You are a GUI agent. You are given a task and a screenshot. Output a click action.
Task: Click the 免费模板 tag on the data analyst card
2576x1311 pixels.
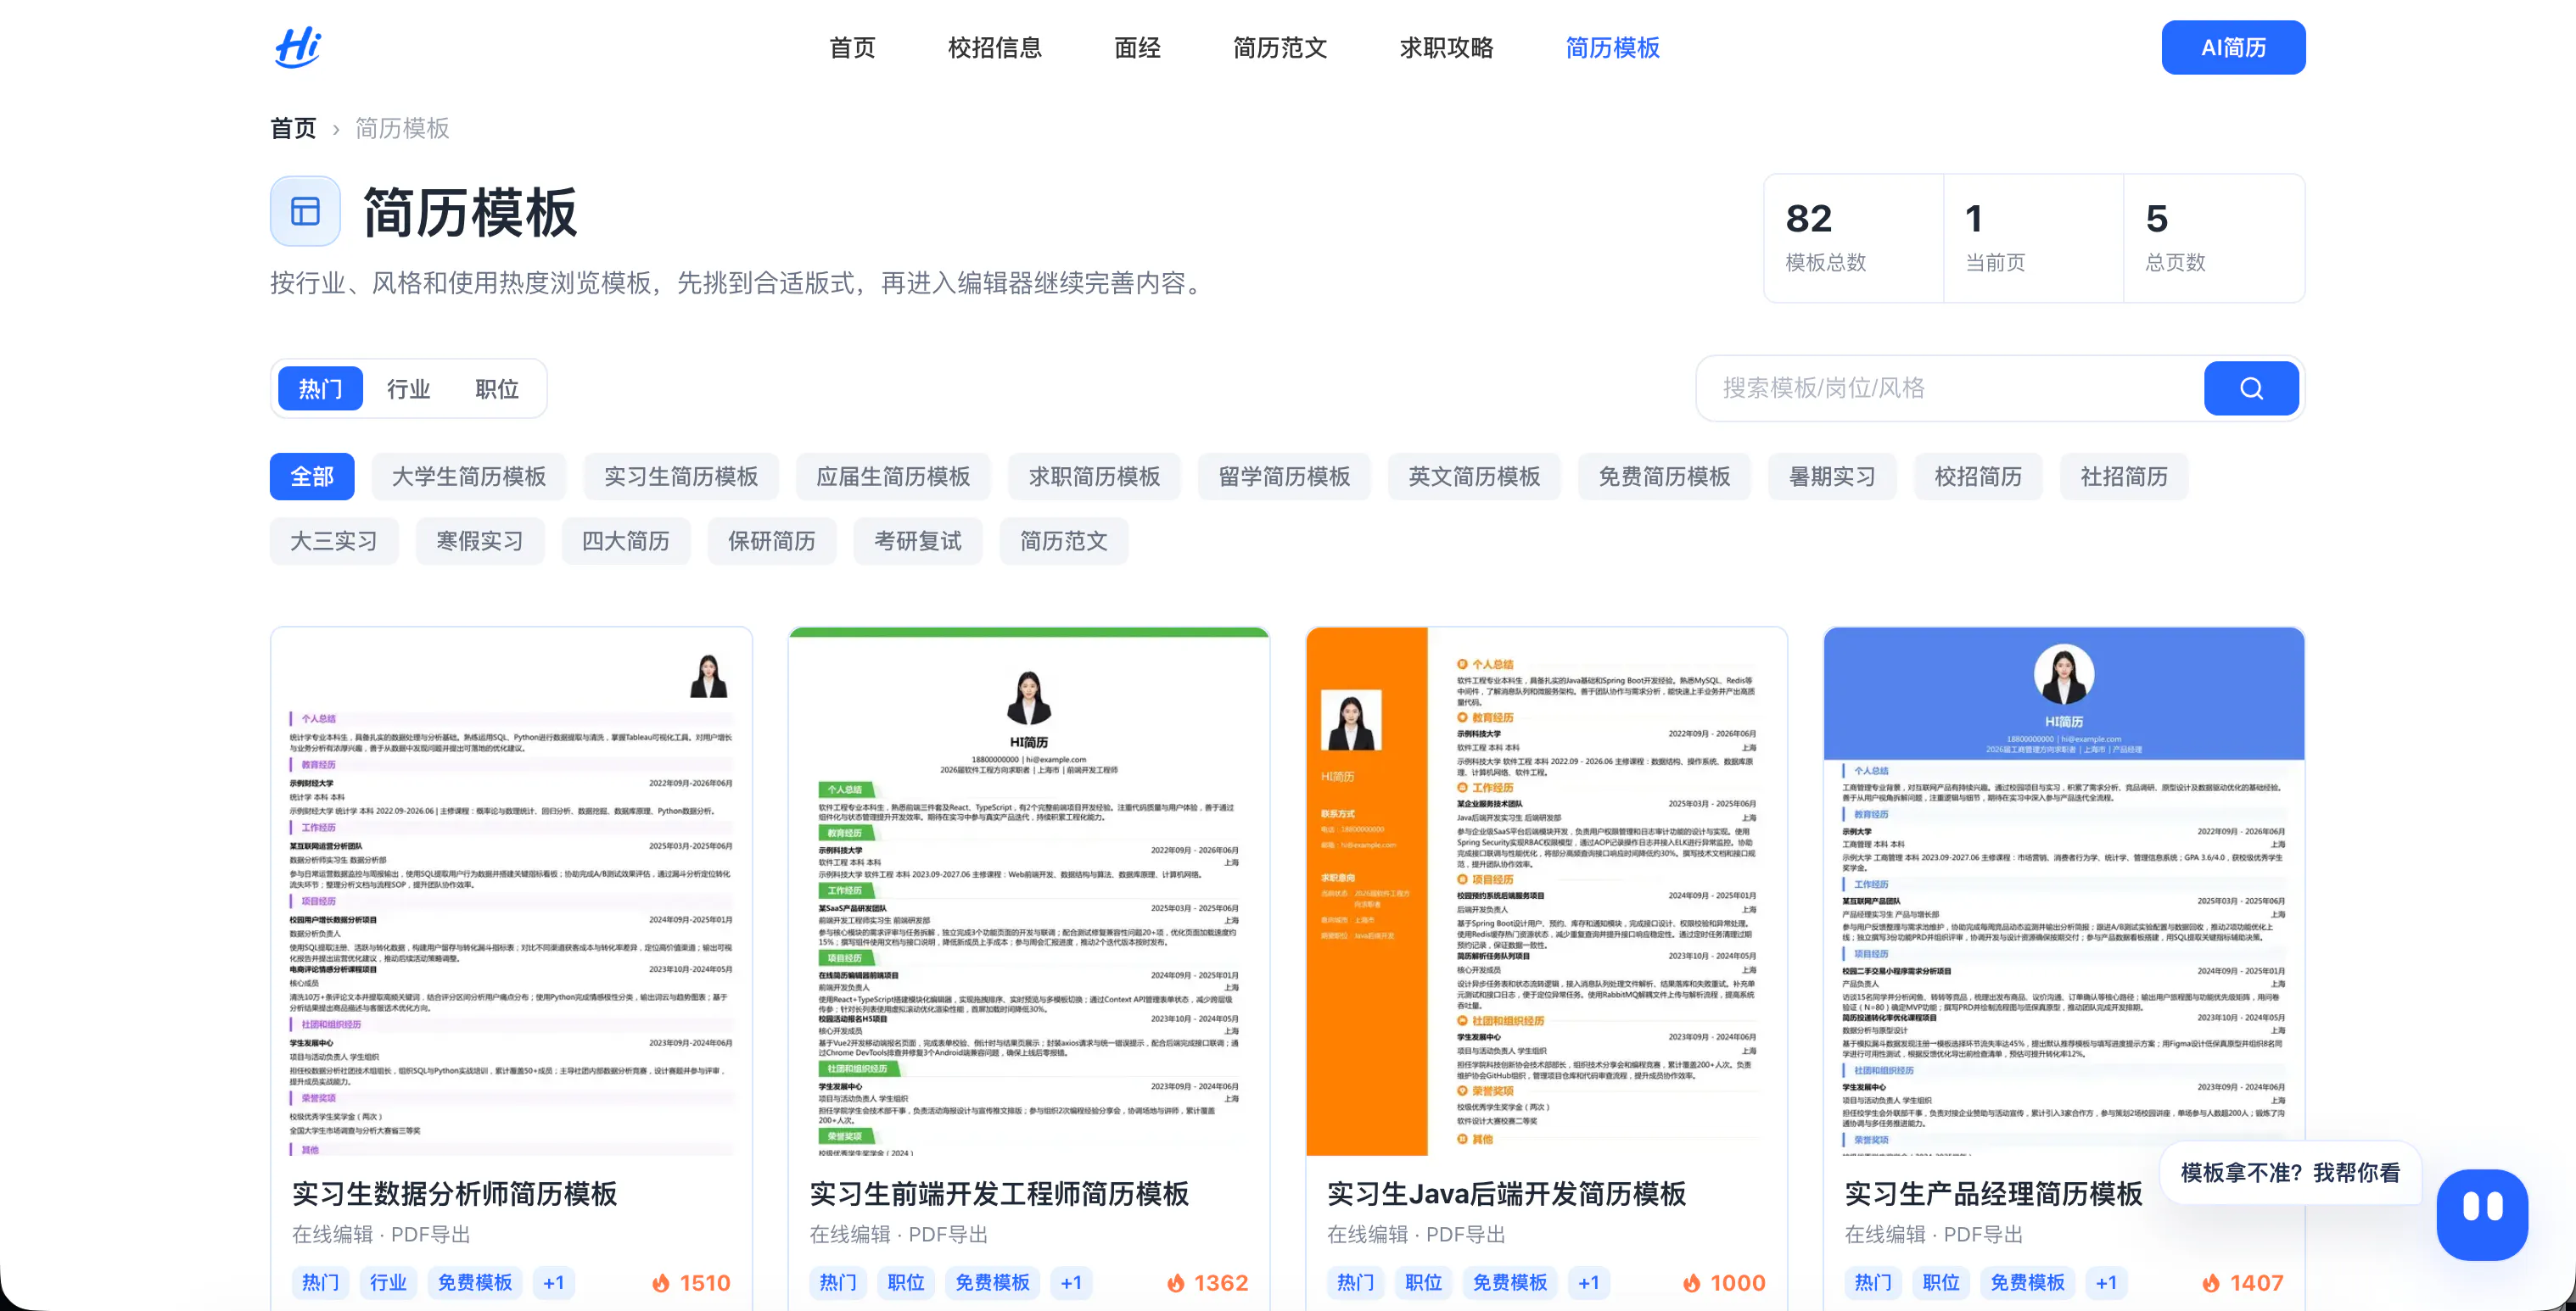pyautogui.click(x=475, y=1282)
